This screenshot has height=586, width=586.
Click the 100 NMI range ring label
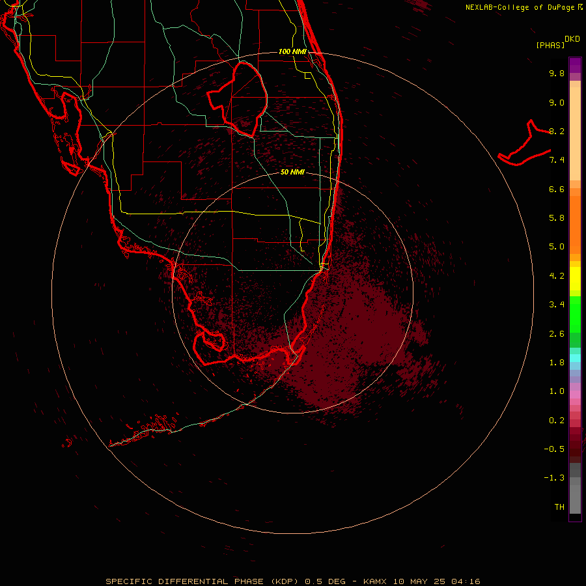292,51
